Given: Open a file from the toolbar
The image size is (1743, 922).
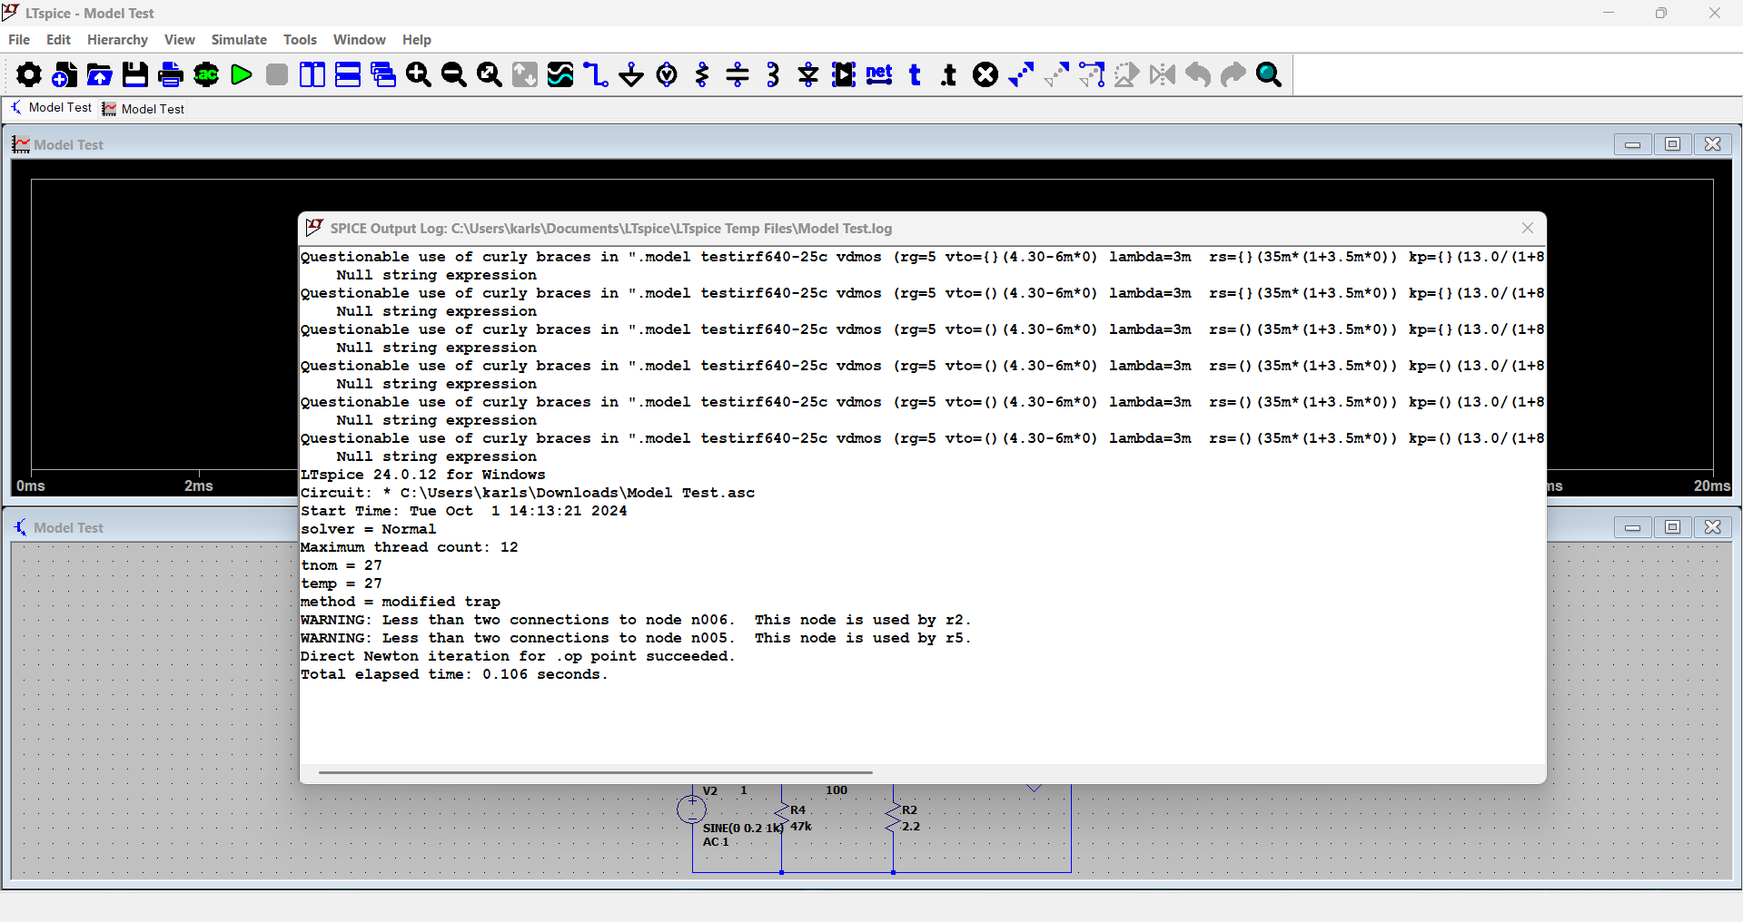Looking at the screenshot, I should (100, 74).
